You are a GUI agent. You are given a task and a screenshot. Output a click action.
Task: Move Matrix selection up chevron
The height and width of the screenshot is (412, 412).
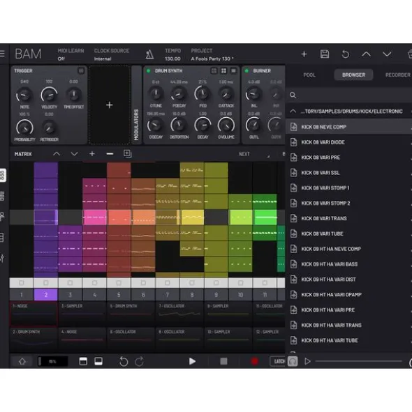tap(57, 153)
